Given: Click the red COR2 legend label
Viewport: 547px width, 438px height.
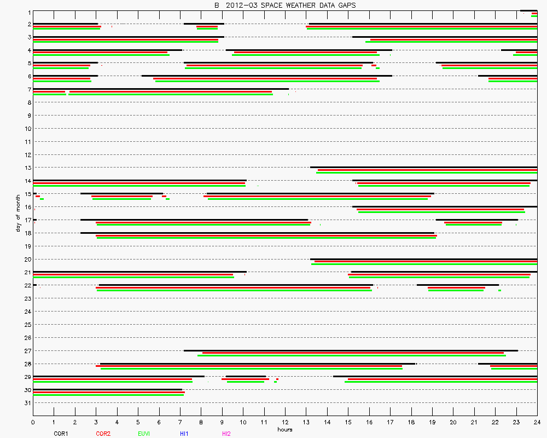Looking at the screenshot, I should (102, 434).
